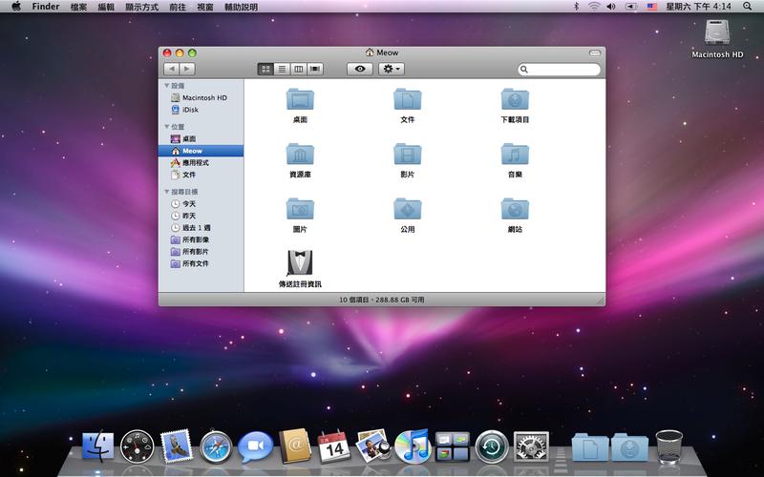Open Spaces from the Dock
Image resolution: width=764 pixels, height=477 pixels.
(x=452, y=446)
